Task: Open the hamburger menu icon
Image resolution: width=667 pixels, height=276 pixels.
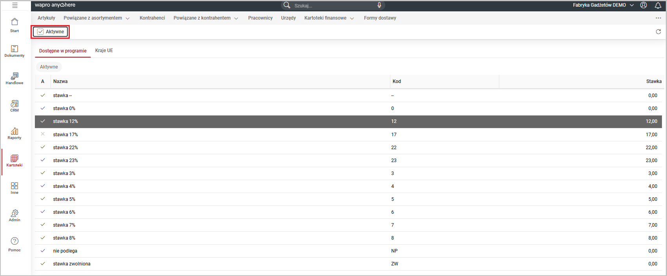Action: pos(15,5)
